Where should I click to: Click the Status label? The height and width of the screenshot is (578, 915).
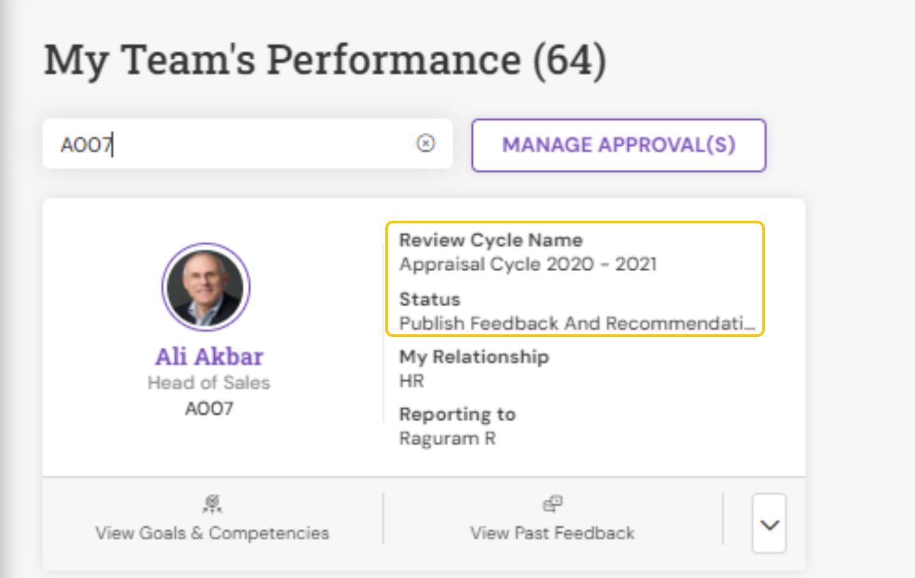(x=429, y=299)
